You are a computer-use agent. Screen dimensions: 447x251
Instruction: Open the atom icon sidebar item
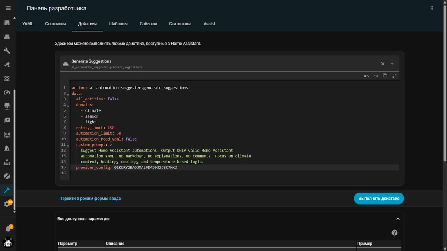pyautogui.click(x=7, y=78)
